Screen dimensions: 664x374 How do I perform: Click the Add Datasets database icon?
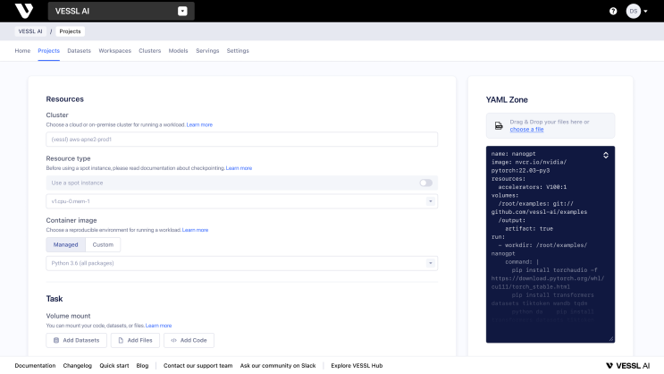[x=55, y=341]
